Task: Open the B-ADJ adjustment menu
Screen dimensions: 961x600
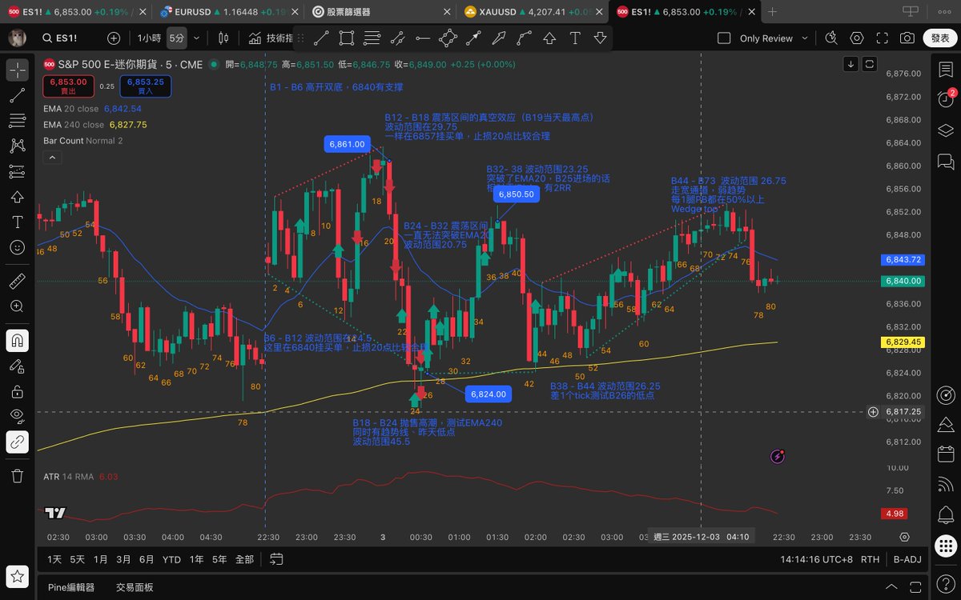Action: (x=907, y=559)
